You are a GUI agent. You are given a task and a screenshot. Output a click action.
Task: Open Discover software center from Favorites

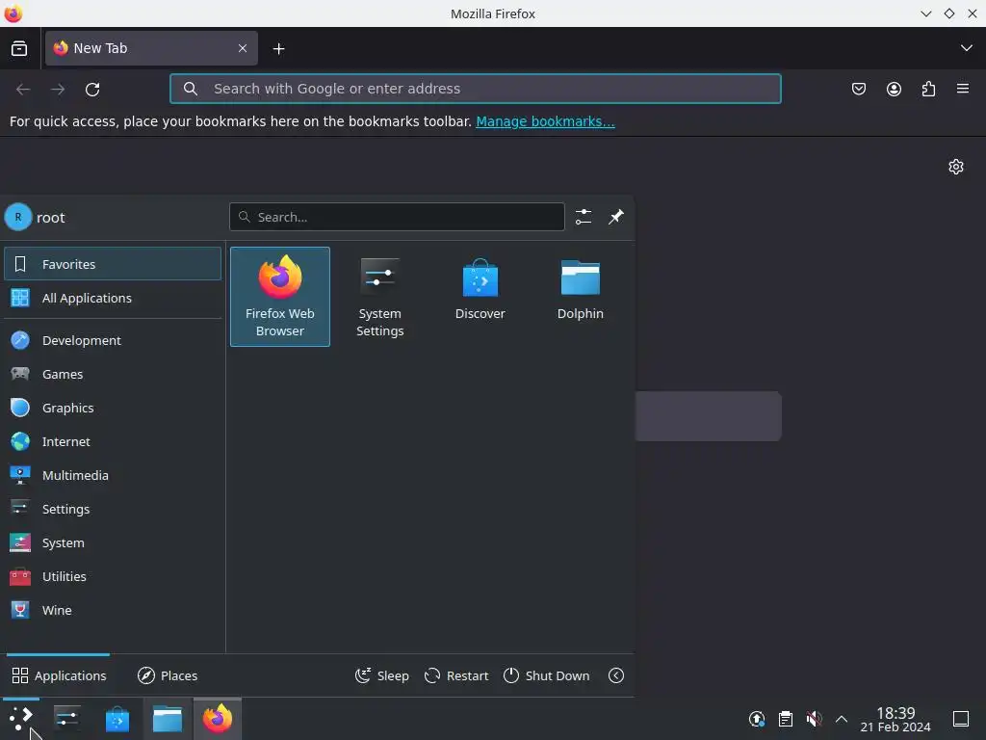(480, 297)
